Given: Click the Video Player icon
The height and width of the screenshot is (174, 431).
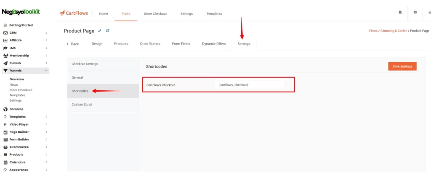Looking at the screenshot, I should coord(5,124).
